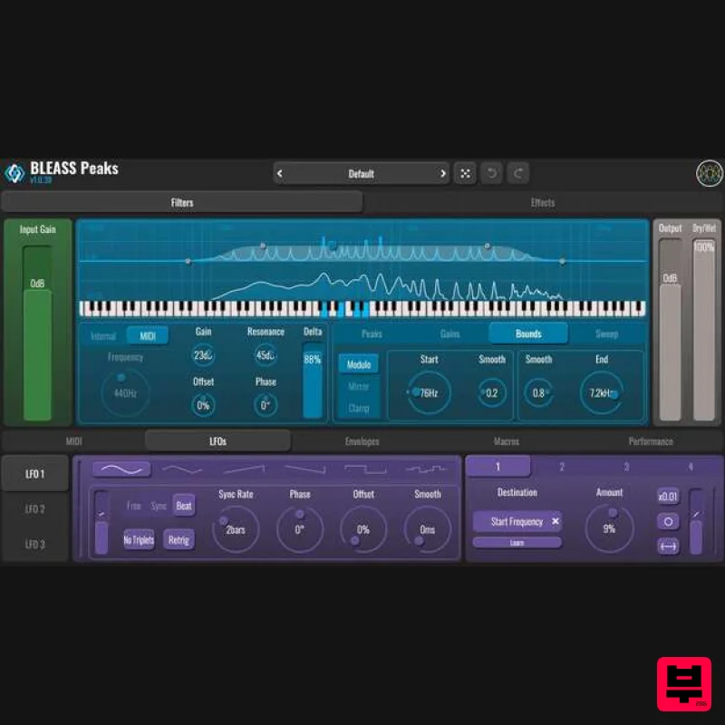
Task: Select the ramp-down saw LFO waveform
Action: pyautogui.click(x=304, y=469)
